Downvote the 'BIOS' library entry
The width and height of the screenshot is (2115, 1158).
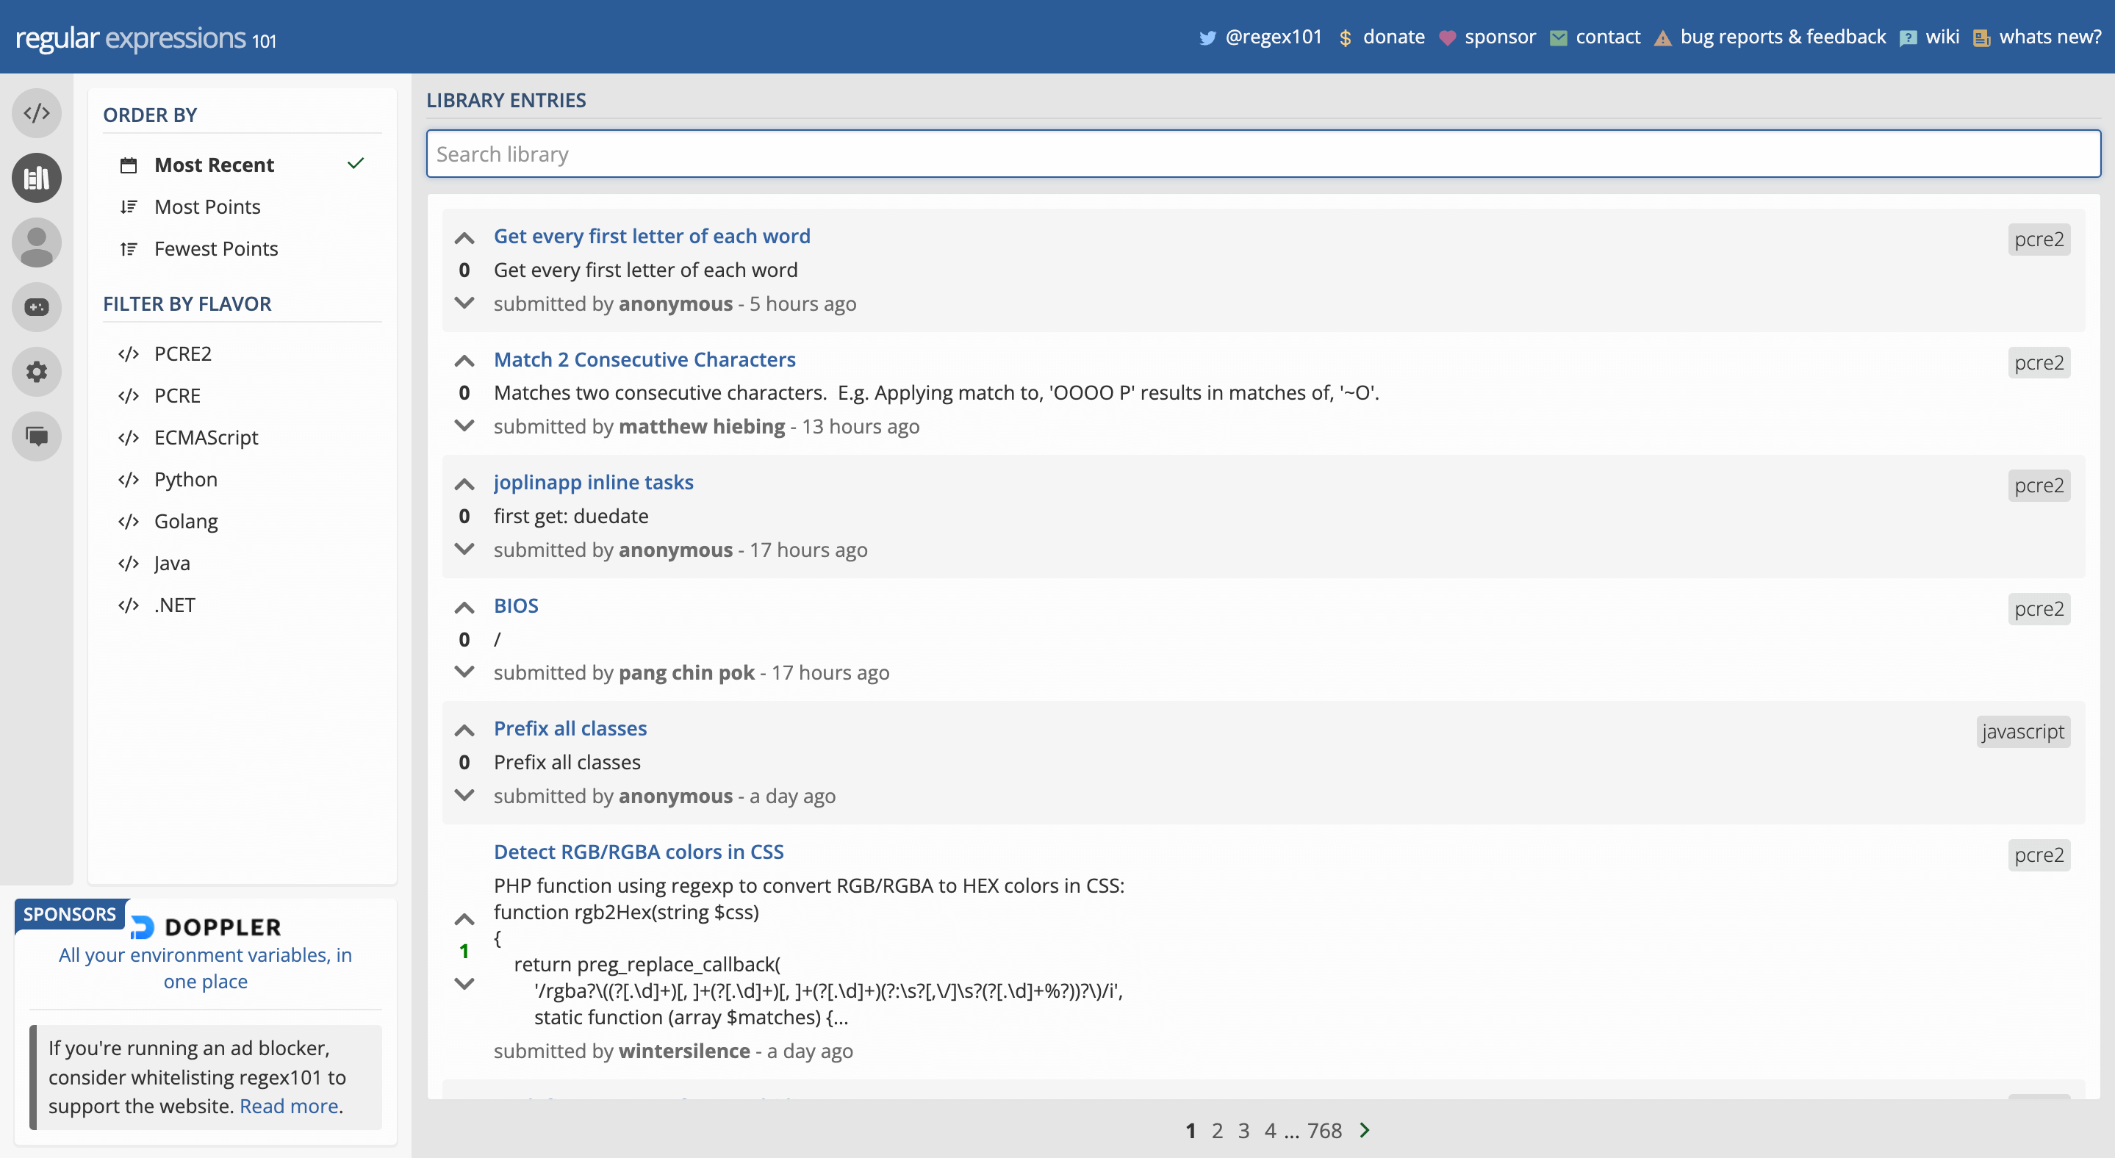coord(464,672)
